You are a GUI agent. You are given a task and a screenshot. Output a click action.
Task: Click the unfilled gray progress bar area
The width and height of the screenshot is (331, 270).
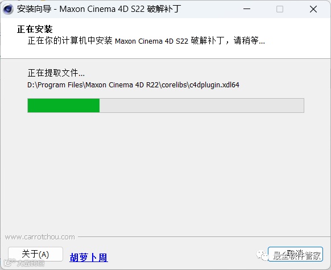point(201,106)
